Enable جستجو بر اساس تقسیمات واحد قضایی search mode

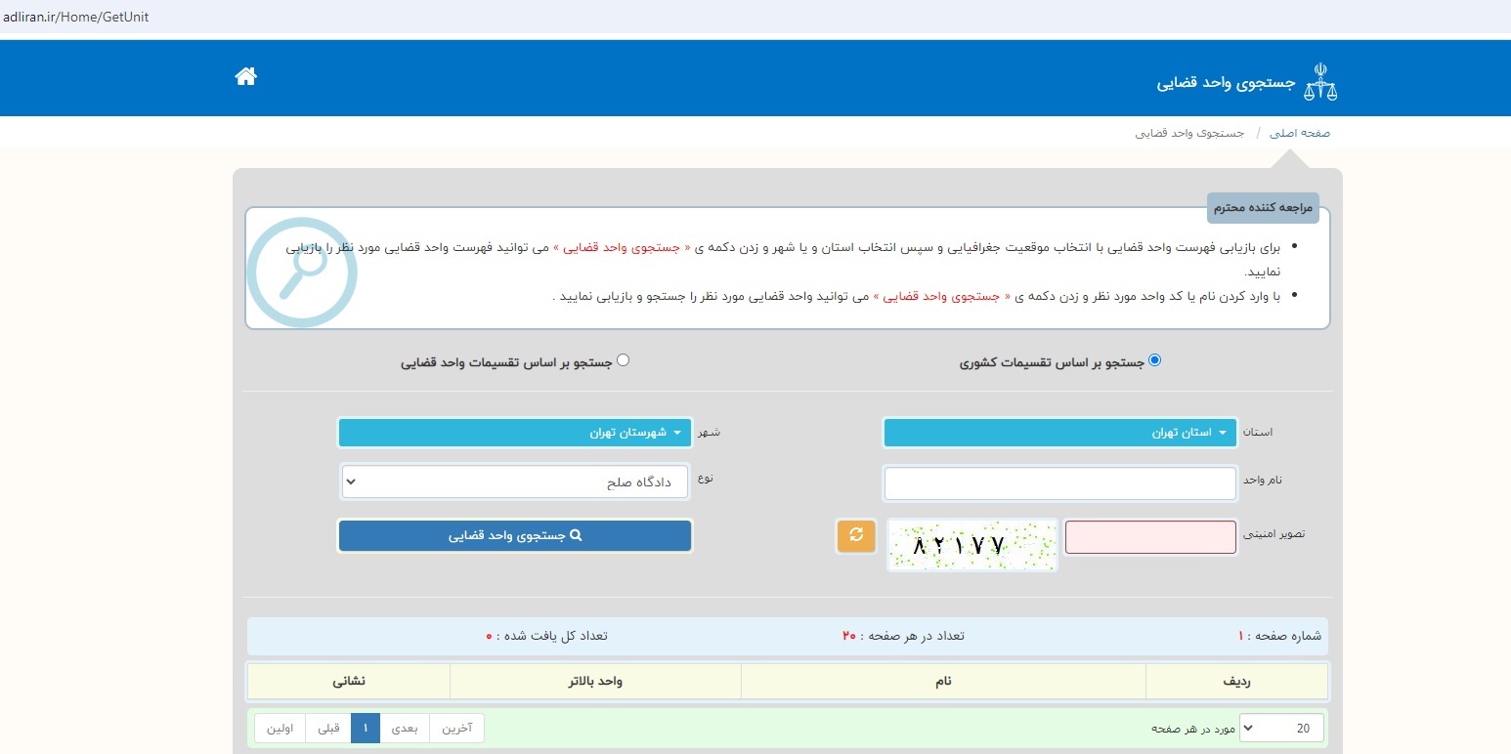[624, 359]
